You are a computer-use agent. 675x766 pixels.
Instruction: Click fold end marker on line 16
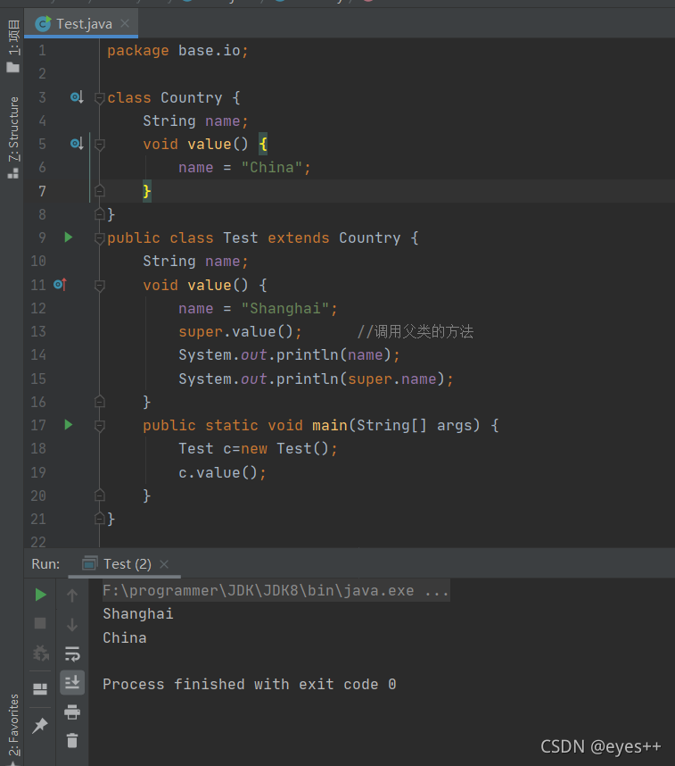click(100, 402)
